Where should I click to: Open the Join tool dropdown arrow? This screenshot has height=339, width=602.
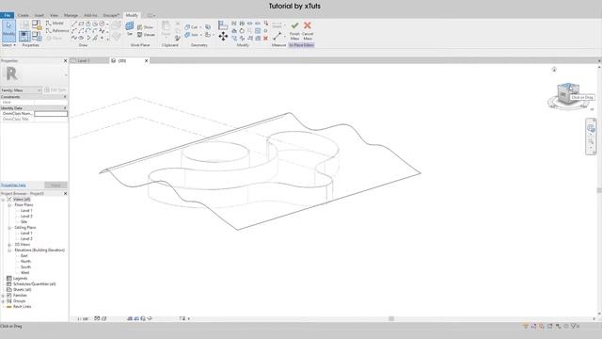point(200,35)
